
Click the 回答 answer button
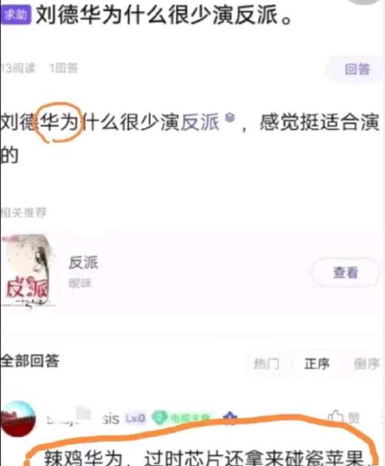point(357,69)
